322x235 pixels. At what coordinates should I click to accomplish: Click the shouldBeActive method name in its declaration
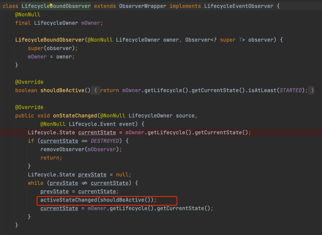(x=62, y=90)
